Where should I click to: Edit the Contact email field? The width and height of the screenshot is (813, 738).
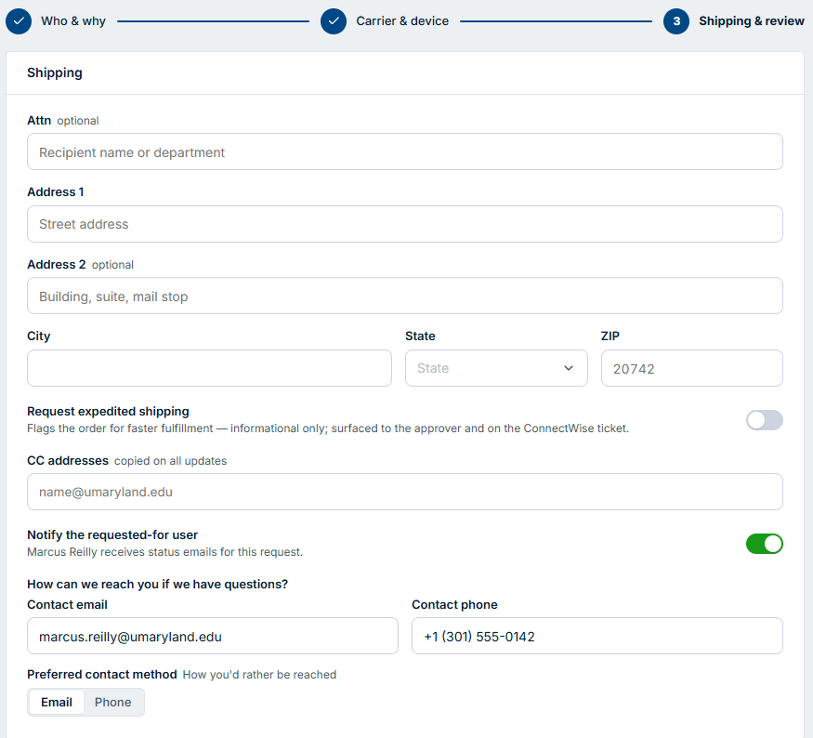click(213, 636)
